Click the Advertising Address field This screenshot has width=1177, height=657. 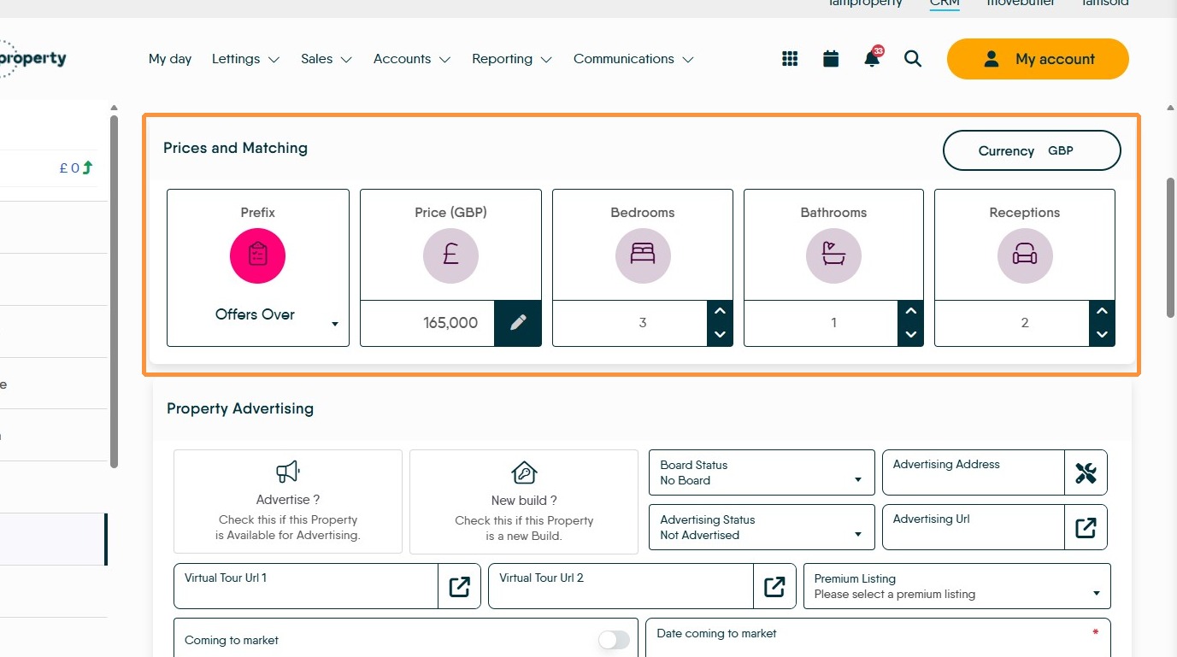(x=974, y=472)
